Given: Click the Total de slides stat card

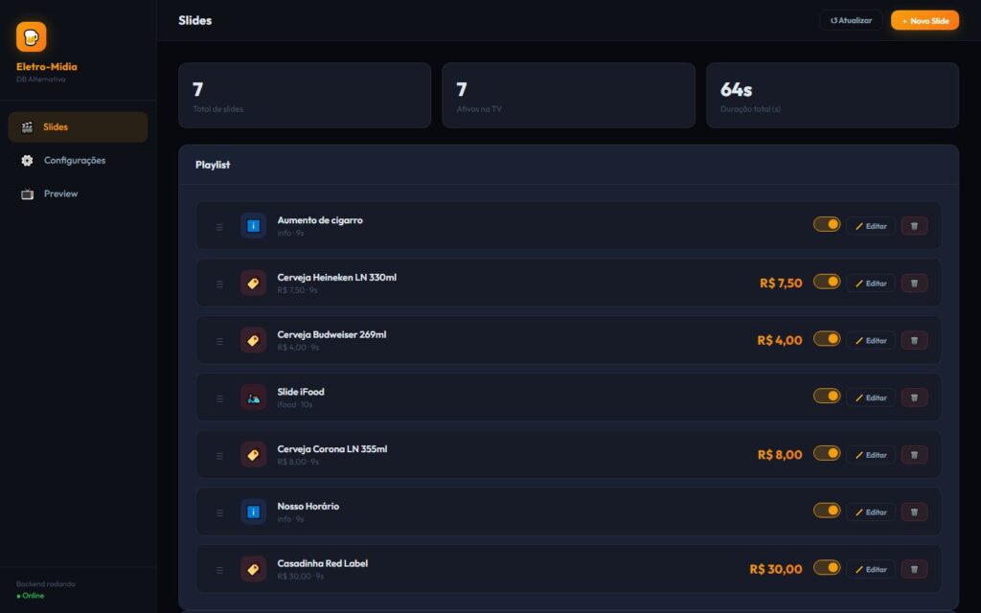Looking at the screenshot, I should tap(305, 95).
